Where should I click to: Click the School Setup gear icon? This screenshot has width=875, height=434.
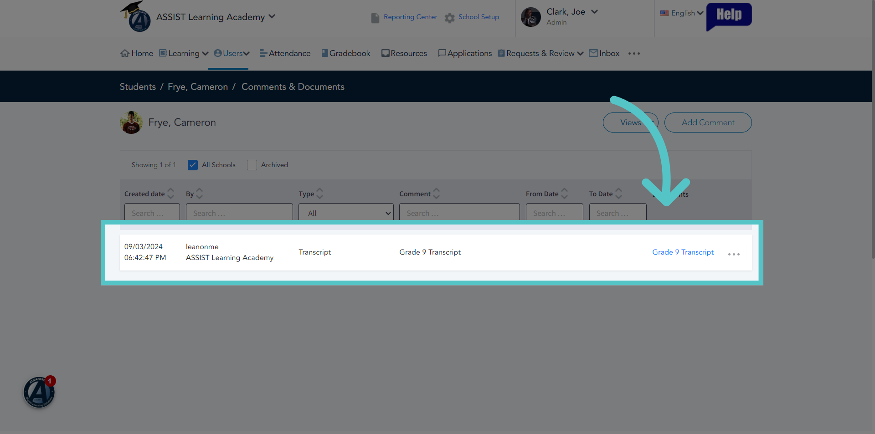(x=450, y=18)
